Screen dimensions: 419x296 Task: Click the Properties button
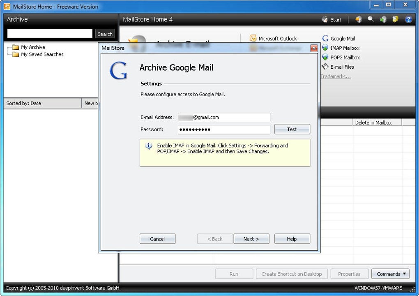349,274
